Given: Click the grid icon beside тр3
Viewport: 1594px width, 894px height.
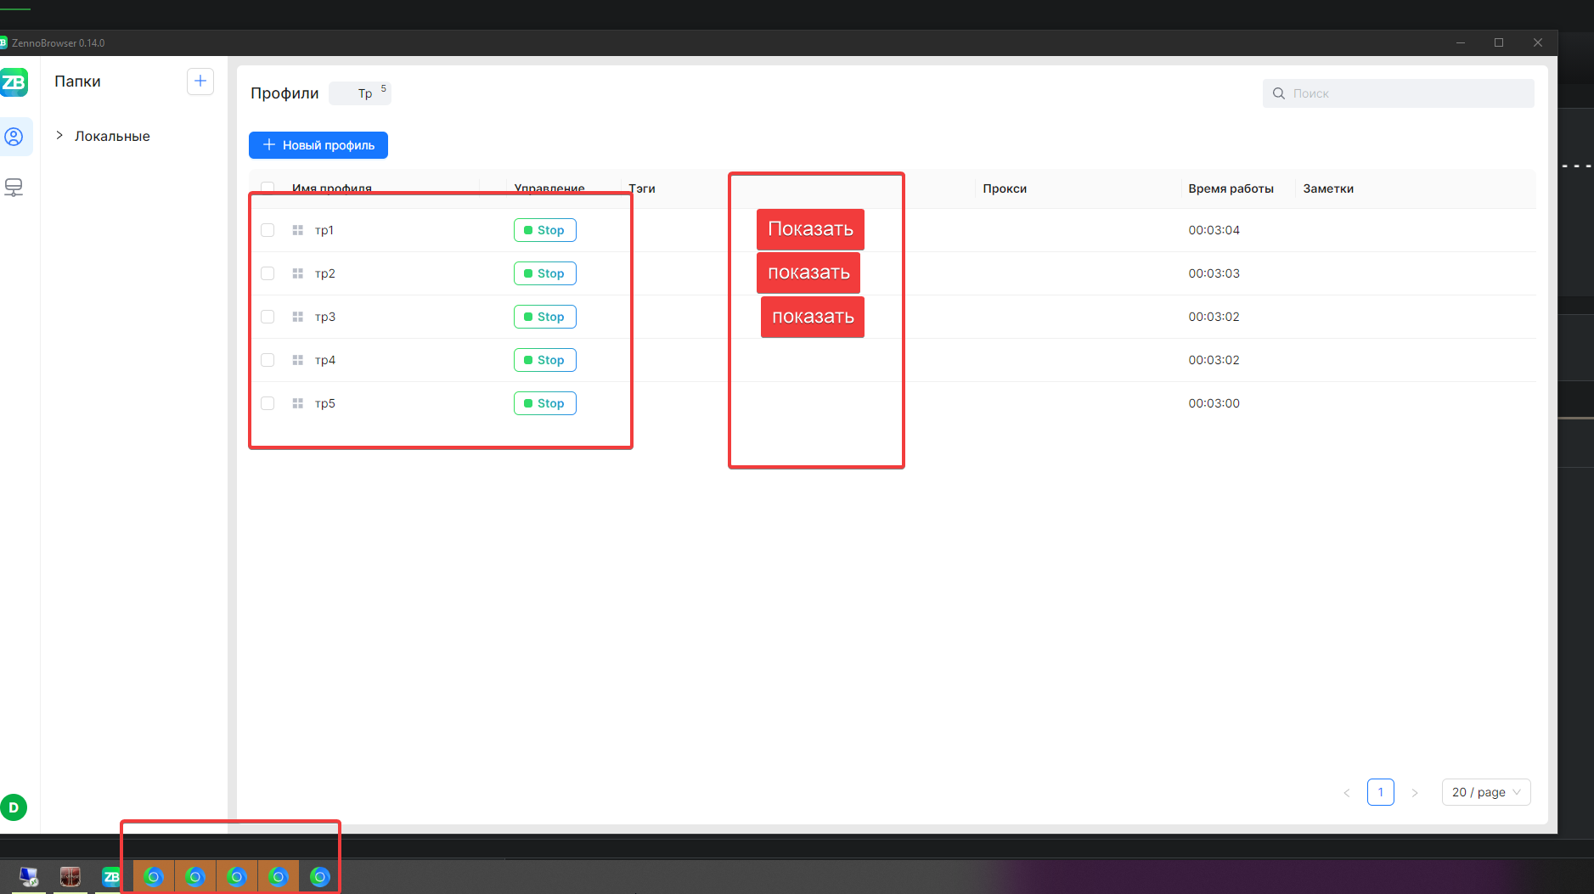Looking at the screenshot, I should [x=298, y=317].
